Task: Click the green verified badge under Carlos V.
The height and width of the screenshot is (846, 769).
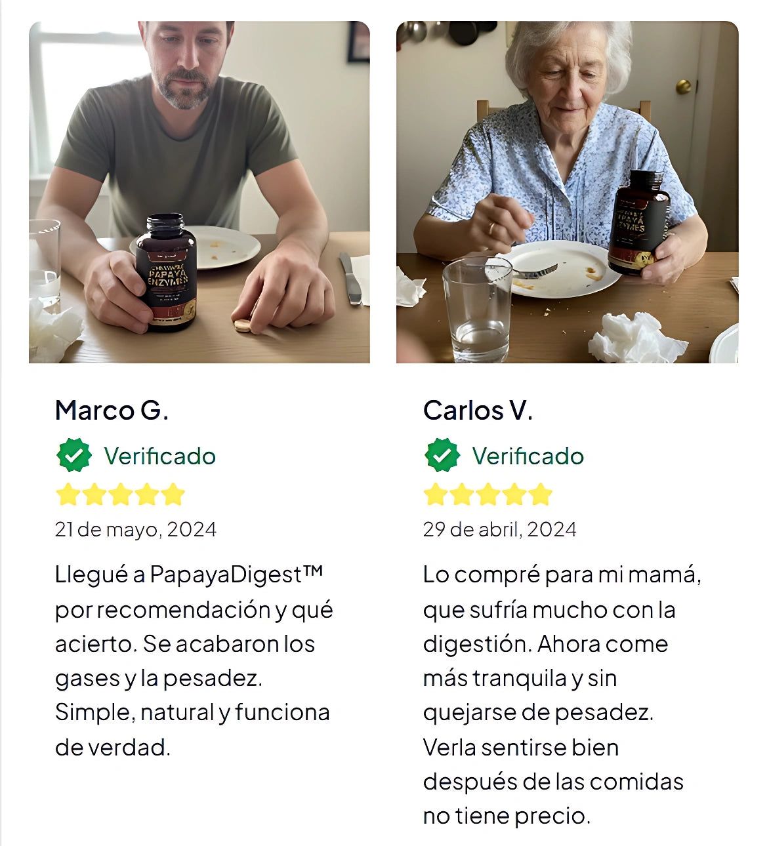Action: click(x=442, y=455)
